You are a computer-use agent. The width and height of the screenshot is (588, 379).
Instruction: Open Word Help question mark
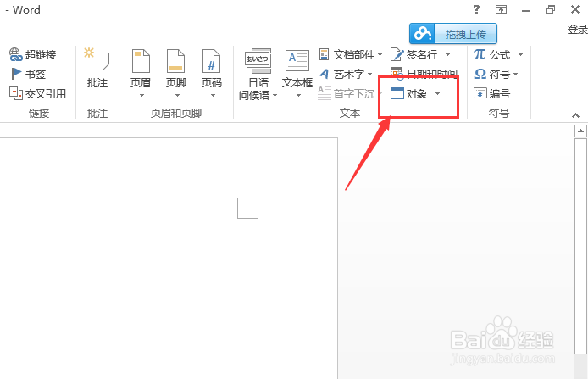[477, 9]
